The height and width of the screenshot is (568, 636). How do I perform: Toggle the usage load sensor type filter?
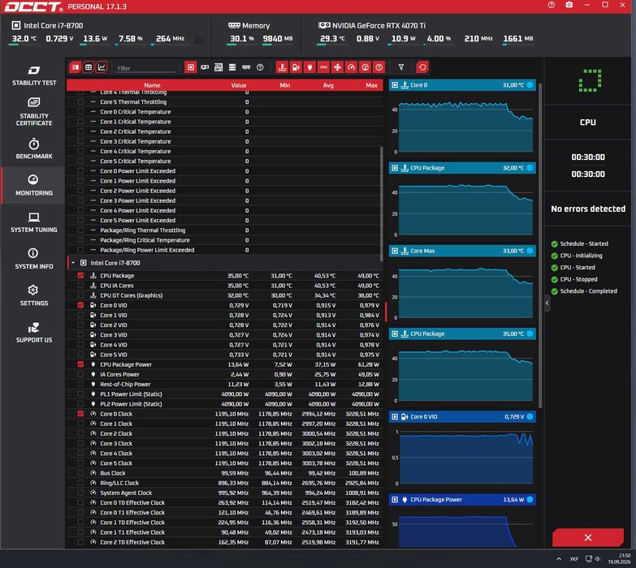point(365,67)
